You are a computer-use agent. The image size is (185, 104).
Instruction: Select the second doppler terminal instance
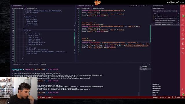point(145,69)
